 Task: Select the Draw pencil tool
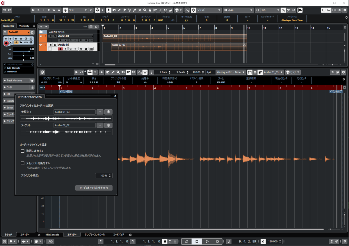(119, 10)
